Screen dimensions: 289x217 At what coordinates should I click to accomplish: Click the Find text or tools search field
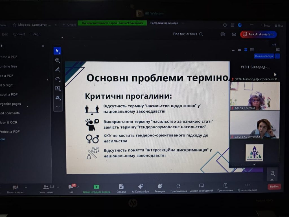188,34
